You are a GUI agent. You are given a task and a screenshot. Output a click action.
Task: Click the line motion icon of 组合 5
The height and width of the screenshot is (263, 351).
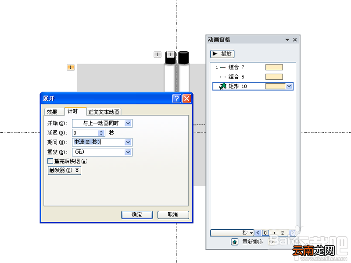222,77
